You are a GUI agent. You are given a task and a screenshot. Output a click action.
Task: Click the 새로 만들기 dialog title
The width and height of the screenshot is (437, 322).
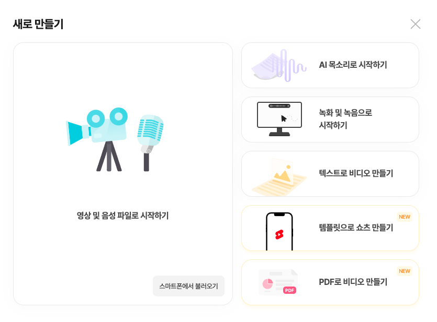click(x=38, y=24)
